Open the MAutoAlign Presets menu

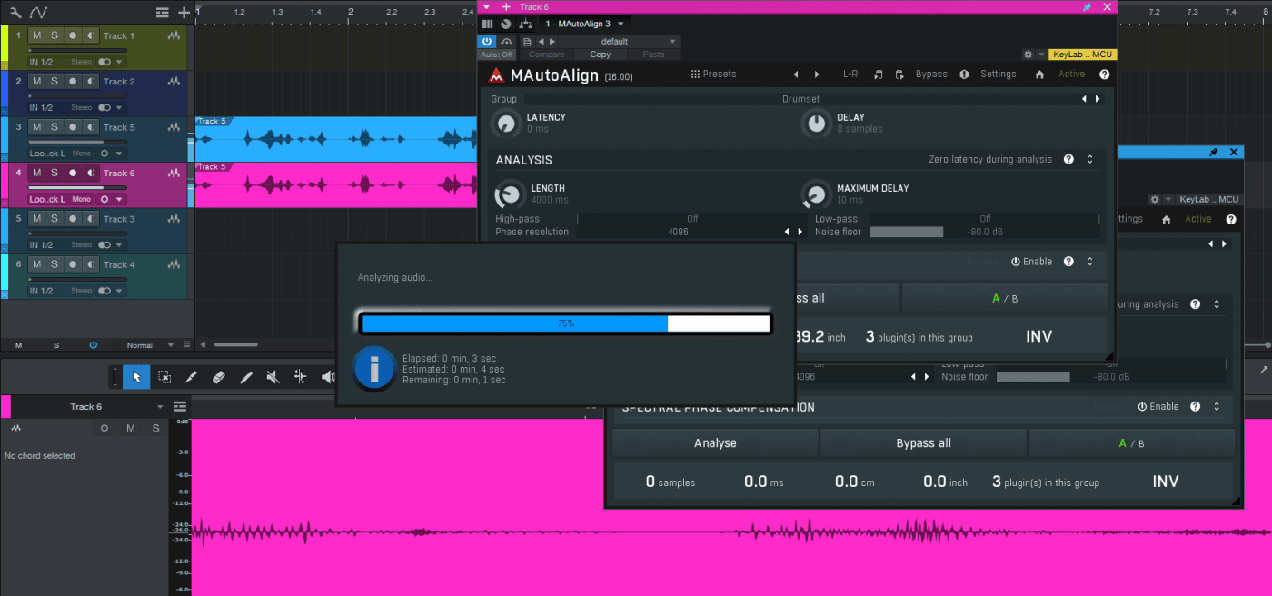point(713,74)
